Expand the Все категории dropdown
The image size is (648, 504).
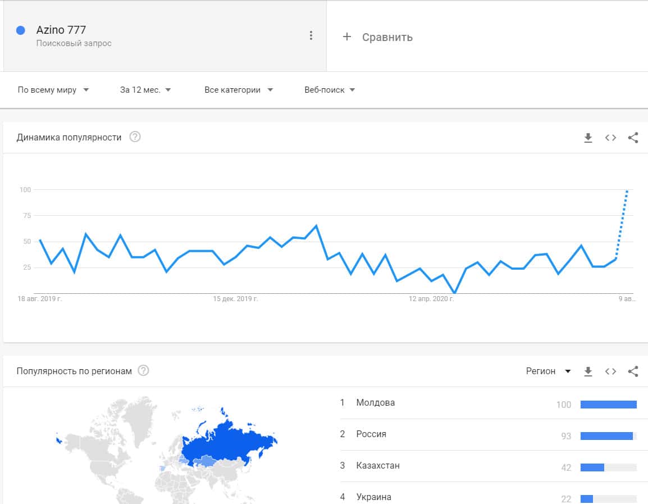pyautogui.click(x=239, y=90)
